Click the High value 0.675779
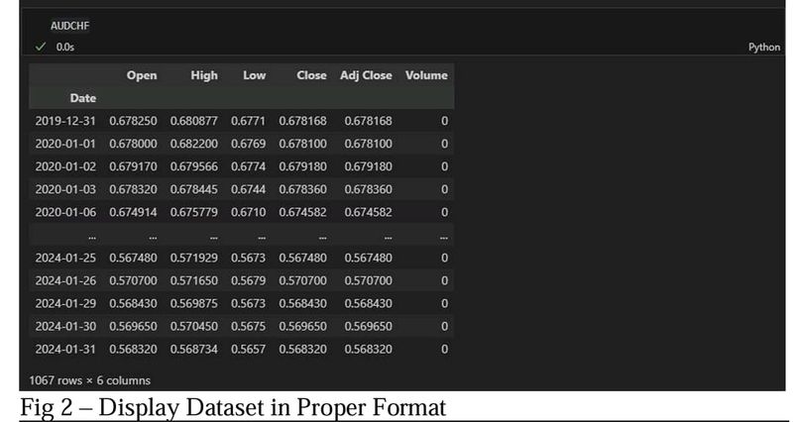The width and height of the screenshot is (793, 422). 193,212
